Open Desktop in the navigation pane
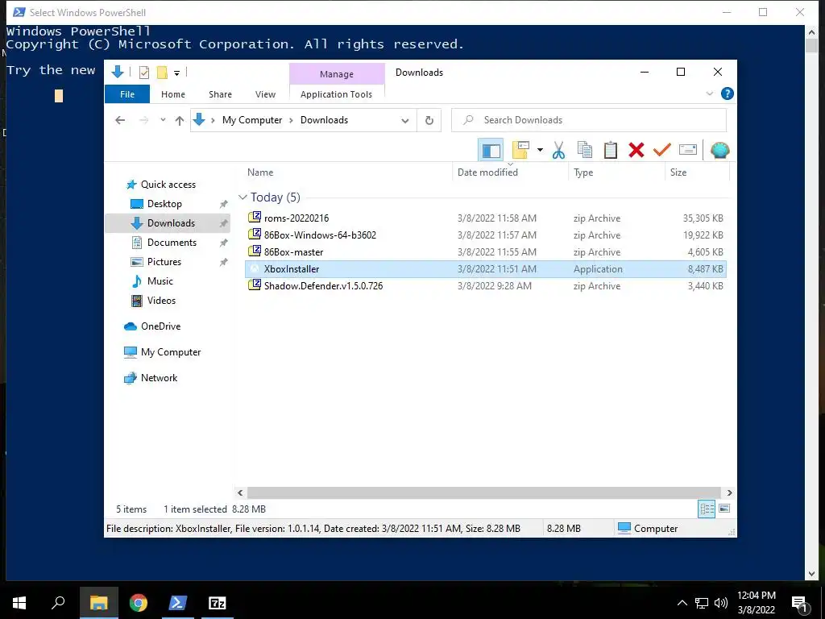The height and width of the screenshot is (619, 825). [x=164, y=204]
